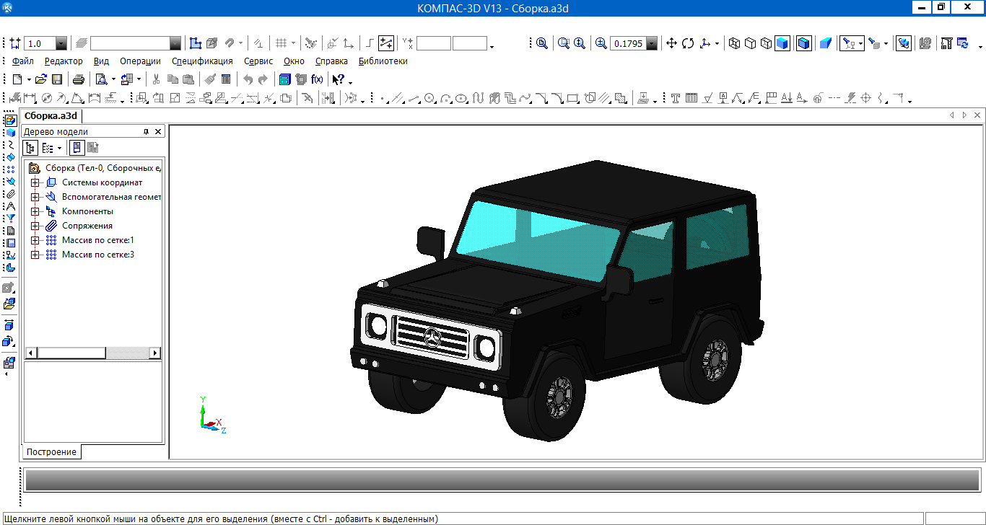Open the Вид menu
Viewport: 986px width, 525px height.
click(102, 61)
